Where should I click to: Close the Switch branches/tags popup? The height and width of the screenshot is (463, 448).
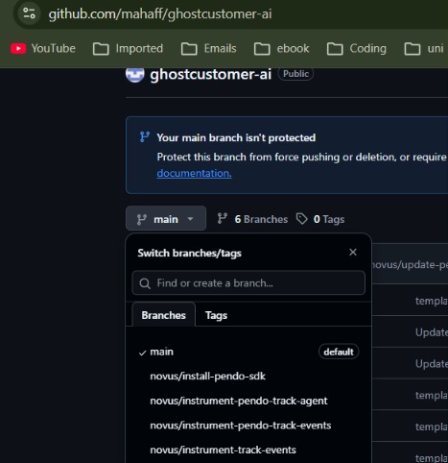pos(353,253)
